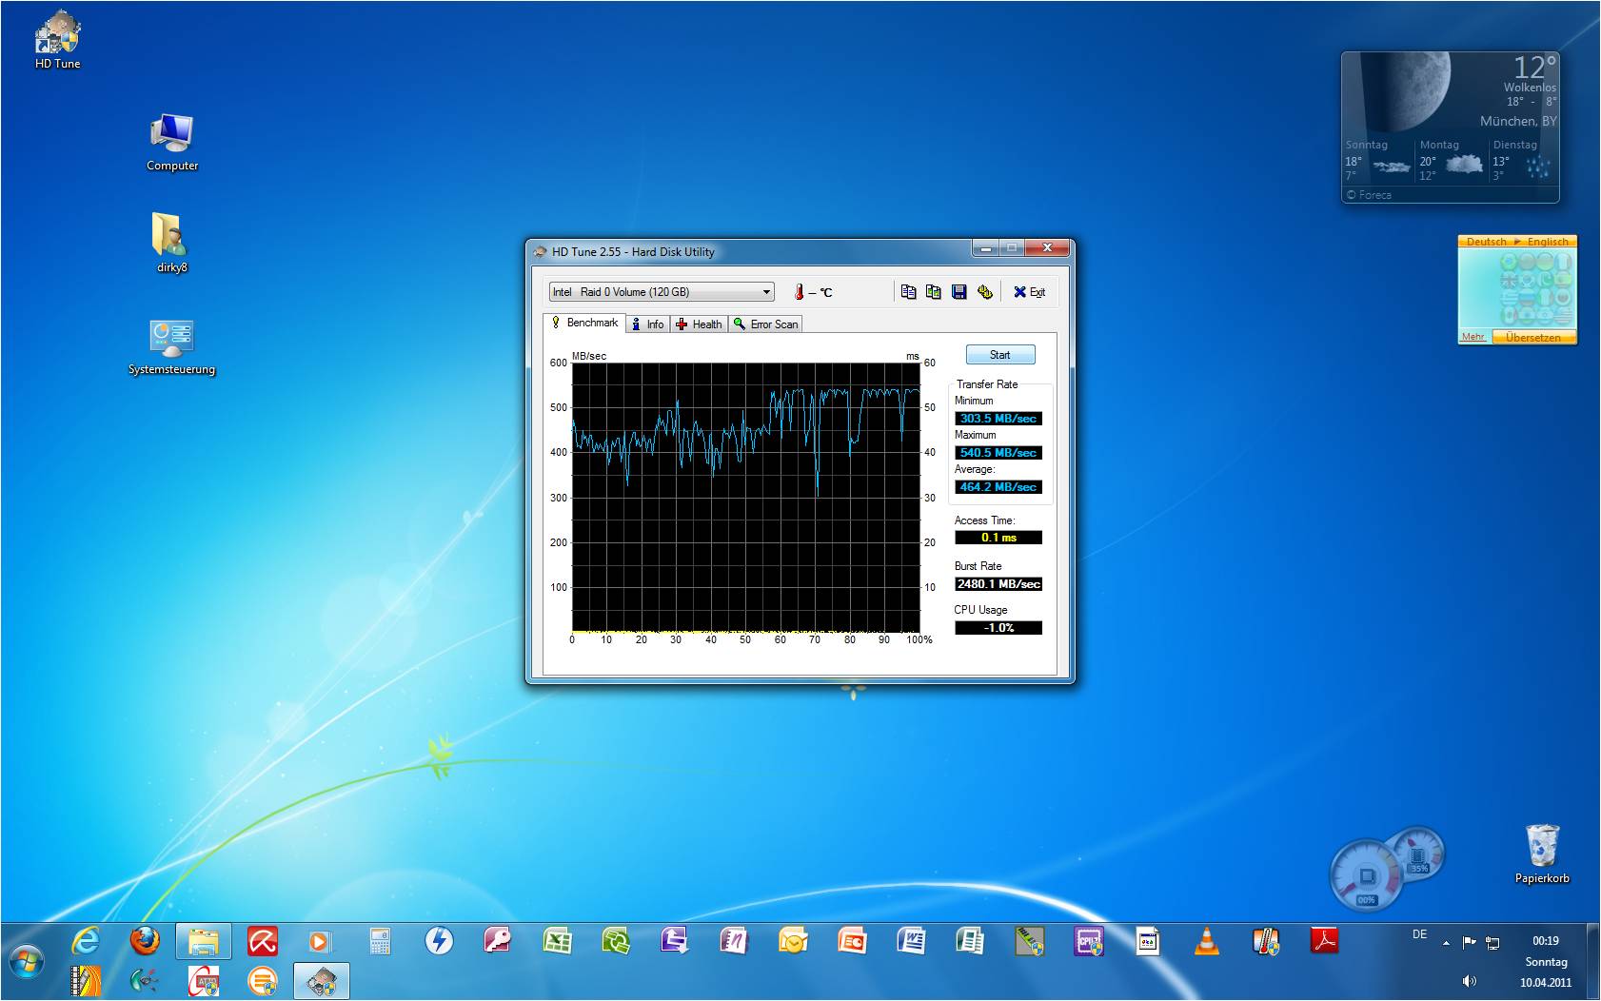Select the Computer desktop icon

(x=172, y=143)
